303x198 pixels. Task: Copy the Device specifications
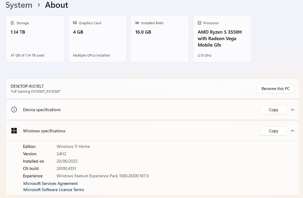(273, 110)
